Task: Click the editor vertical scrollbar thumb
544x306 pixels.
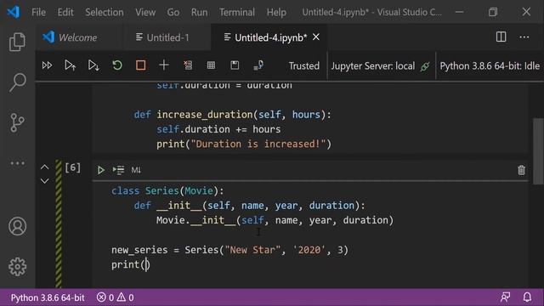Action: point(538,151)
